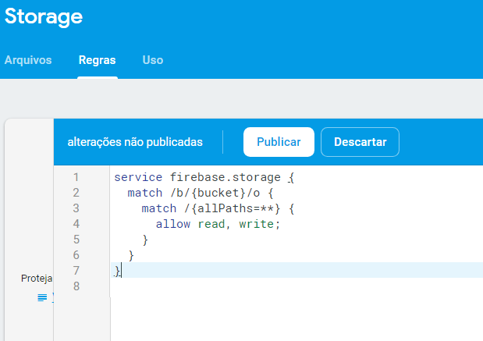Click the blue lines icon below Proteja
This screenshot has height=341, width=483.
point(42,297)
